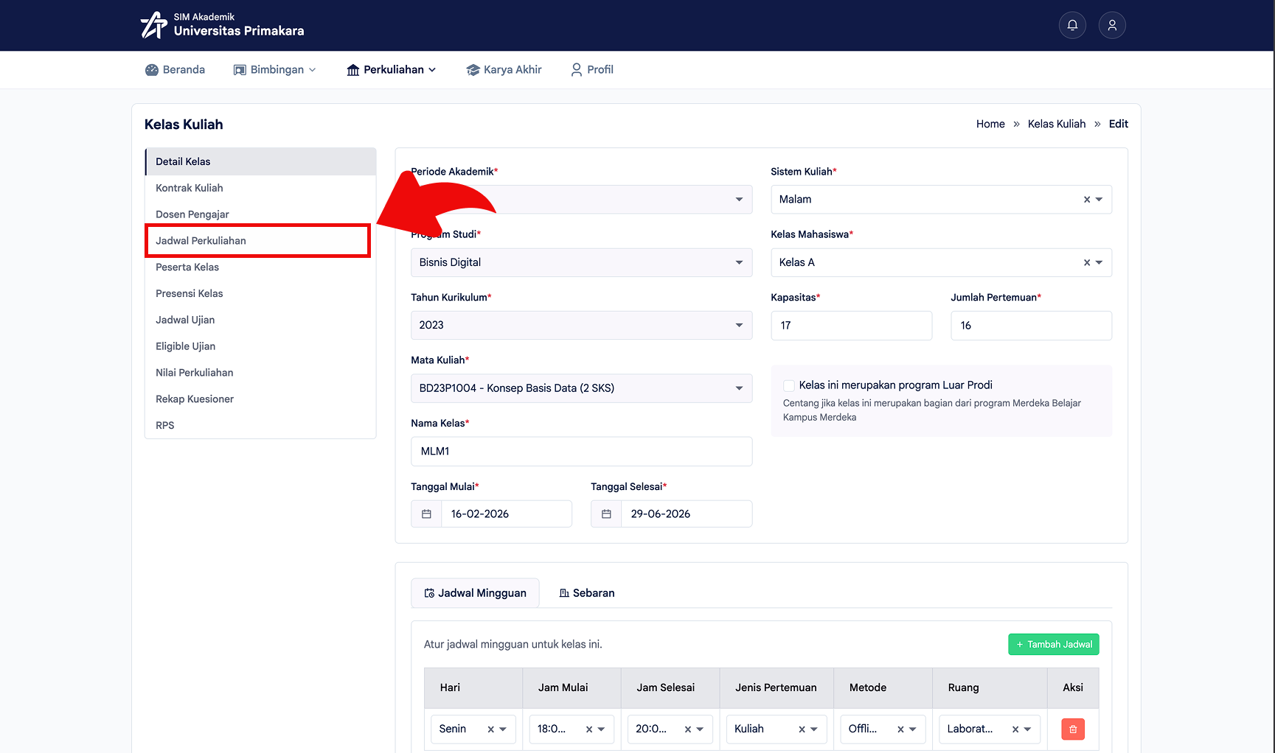Open the Jam Mulai dropdown arrow
The height and width of the screenshot is (753, 1275).
[602, 729]
